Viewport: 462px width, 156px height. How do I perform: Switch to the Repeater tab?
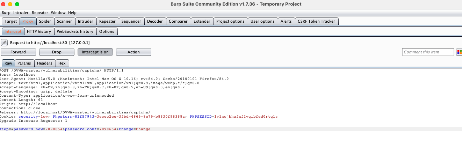[x=107, y=21]
